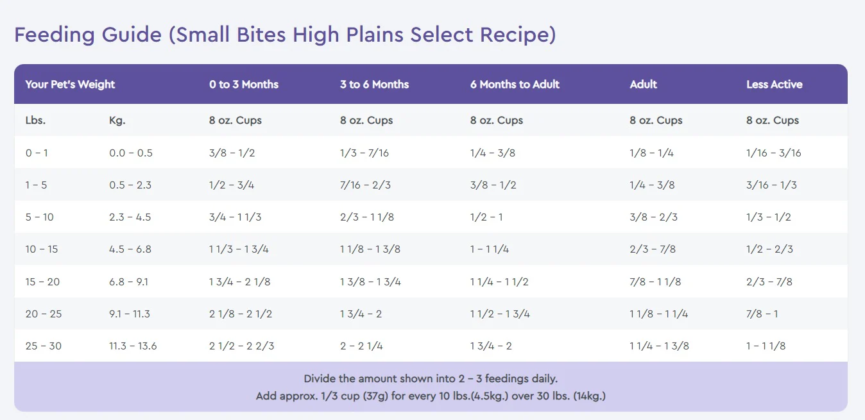Select the 11.3 – 13.6 kg cell
Viewport: 865px width, 420px height.
(x=133, y=346)
